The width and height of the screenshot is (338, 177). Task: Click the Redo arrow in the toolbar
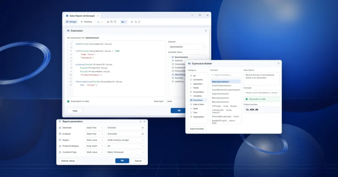(x=102, y=22)
